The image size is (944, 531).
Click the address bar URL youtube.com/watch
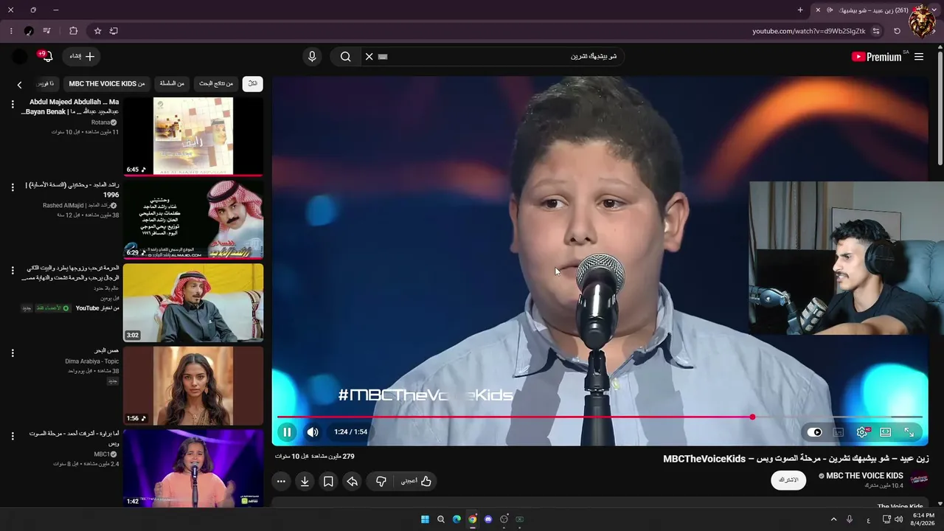[x=809, y=31]
